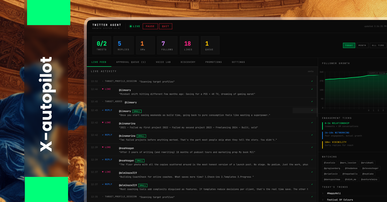
Task: Click the SMALL badge next to the @noahkagan reply
Action: click(140, 161)
